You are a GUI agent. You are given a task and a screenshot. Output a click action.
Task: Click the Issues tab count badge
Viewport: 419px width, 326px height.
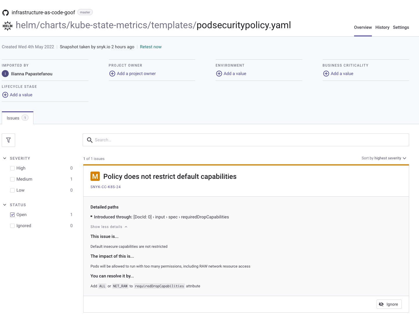(x=25, y=118)
